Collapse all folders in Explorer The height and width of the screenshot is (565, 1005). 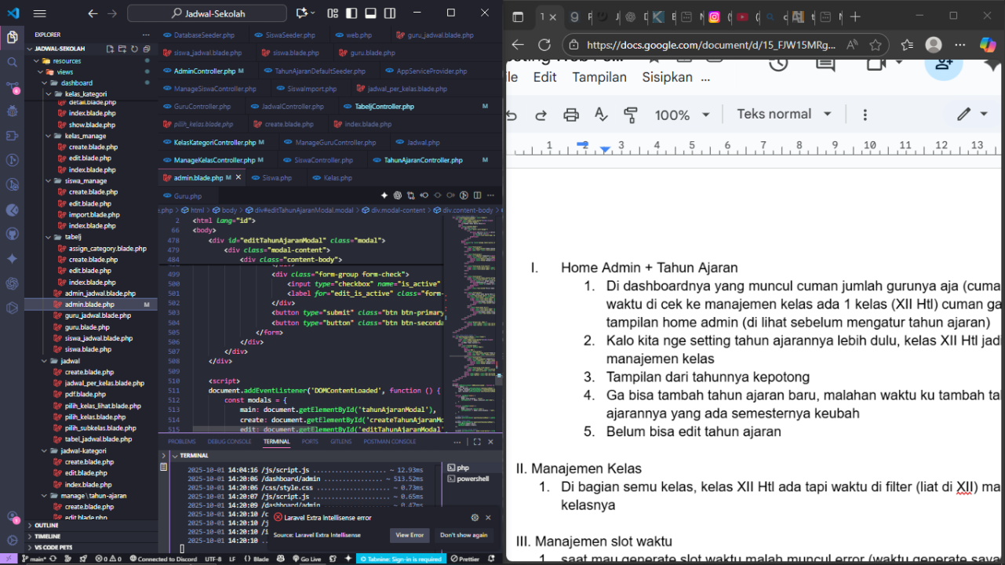point(146,49)
